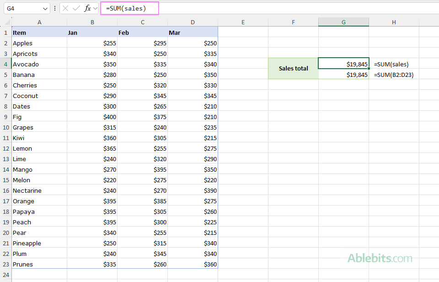Select row 12 header

pos(5,148)
